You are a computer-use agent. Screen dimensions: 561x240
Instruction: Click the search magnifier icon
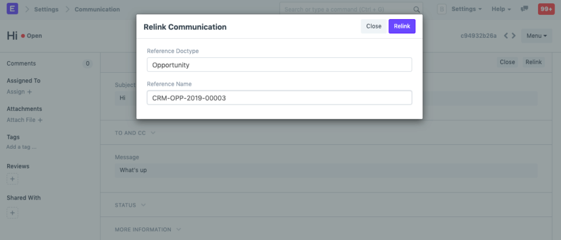pos(416,9)
